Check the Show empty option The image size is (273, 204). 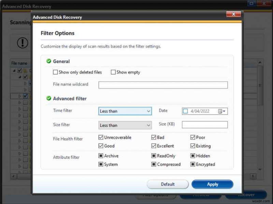pyautogui.click(x=113, y=72)
